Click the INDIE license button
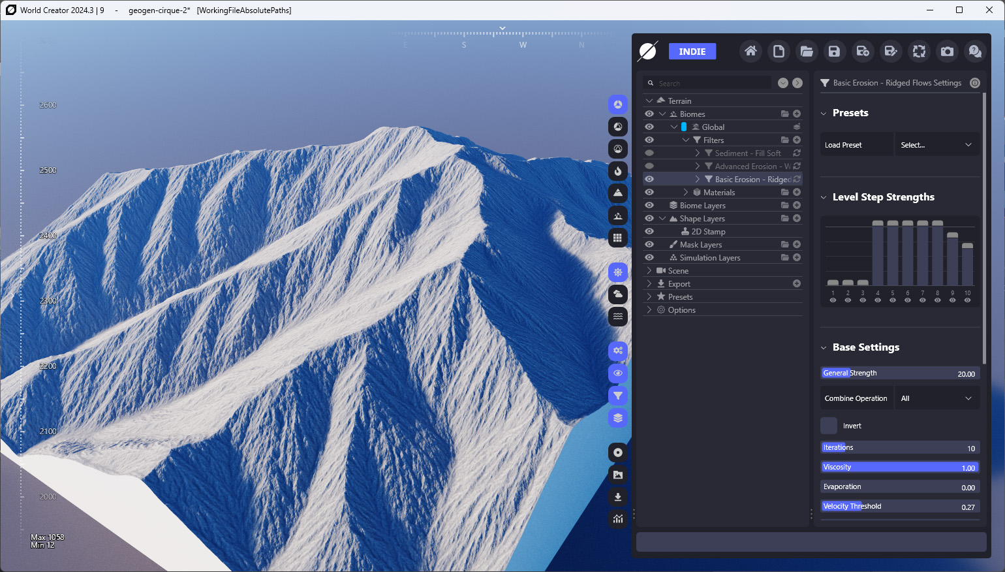 [692, 52]
